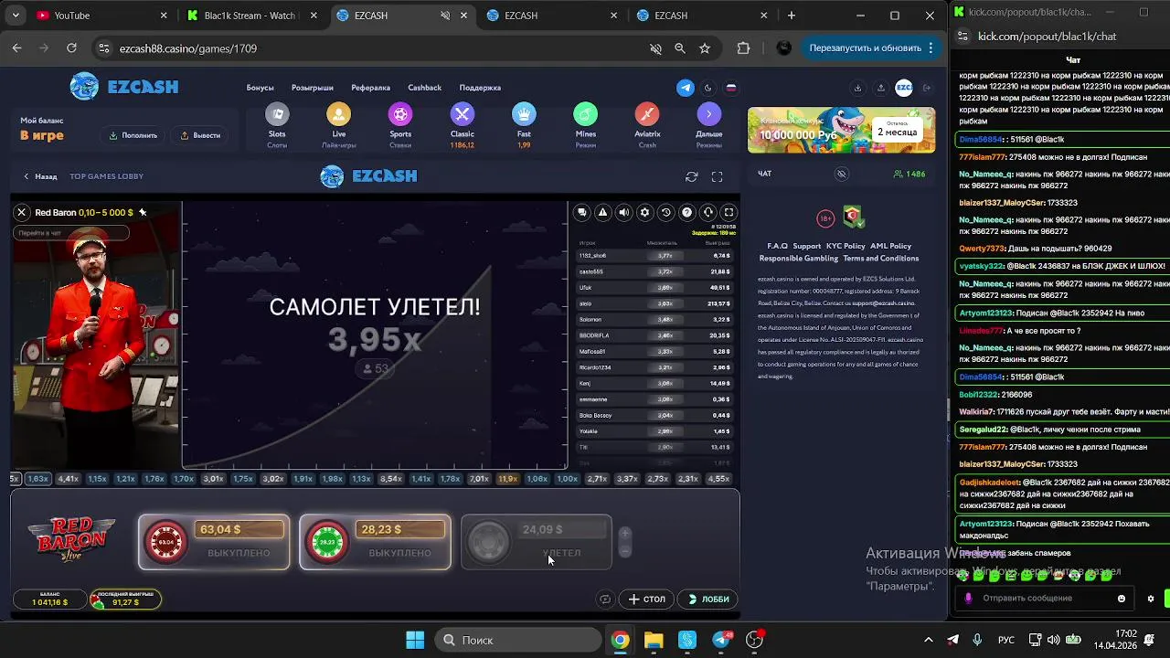Click the Пополнить deposit button
This screenshot has height=658, width=1170.
coord(133,135)
